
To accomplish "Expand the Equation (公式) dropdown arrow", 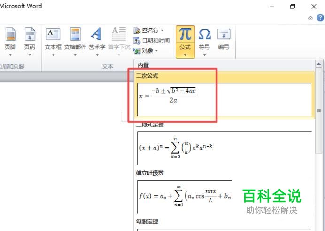I will pos(185,55).
